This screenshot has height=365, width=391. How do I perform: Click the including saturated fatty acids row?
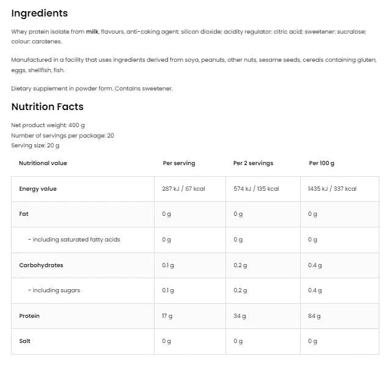click(74, 240)
